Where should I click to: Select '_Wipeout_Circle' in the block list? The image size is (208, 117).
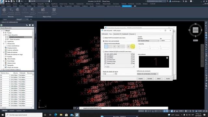coord(110,63)
